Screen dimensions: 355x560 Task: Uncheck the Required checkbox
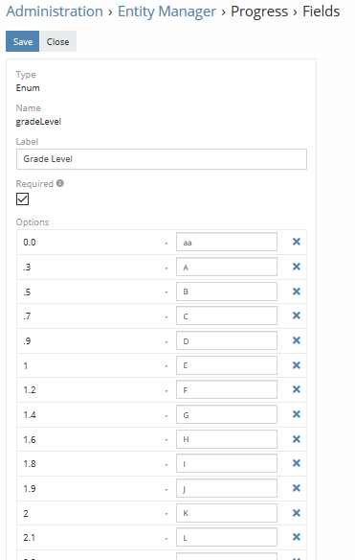(22, 198)
